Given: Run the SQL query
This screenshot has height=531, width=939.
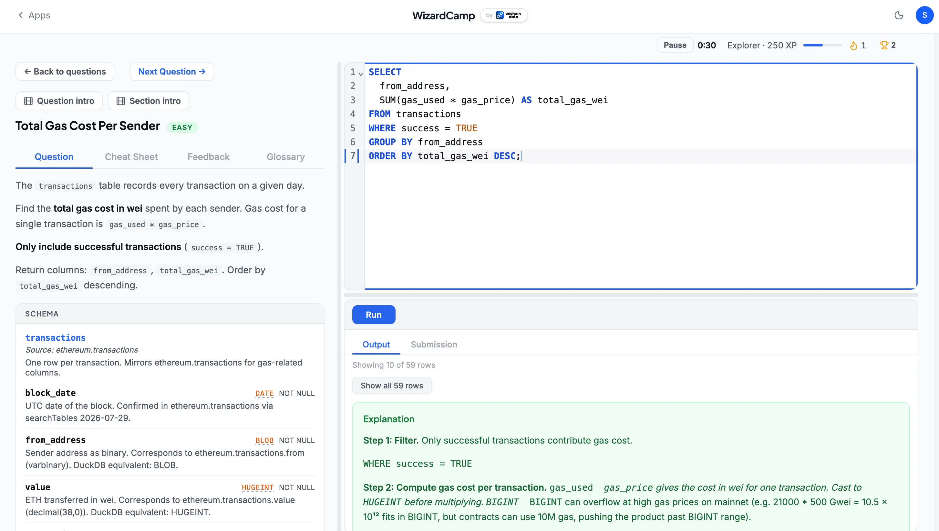Looking at the screenshot, I should [x=373, y=315].
